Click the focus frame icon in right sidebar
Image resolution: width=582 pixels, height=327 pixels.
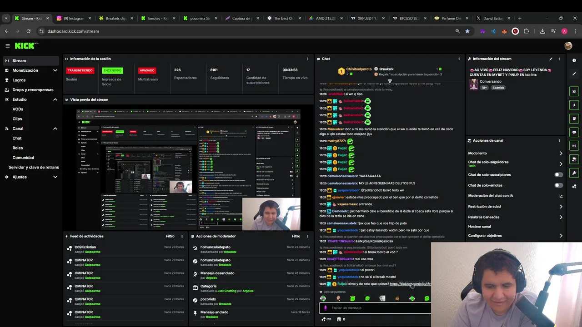tap(574, 91)
